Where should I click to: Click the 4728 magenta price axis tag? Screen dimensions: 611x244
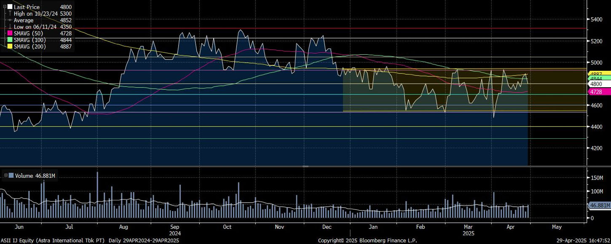click(x=598, y=92)
